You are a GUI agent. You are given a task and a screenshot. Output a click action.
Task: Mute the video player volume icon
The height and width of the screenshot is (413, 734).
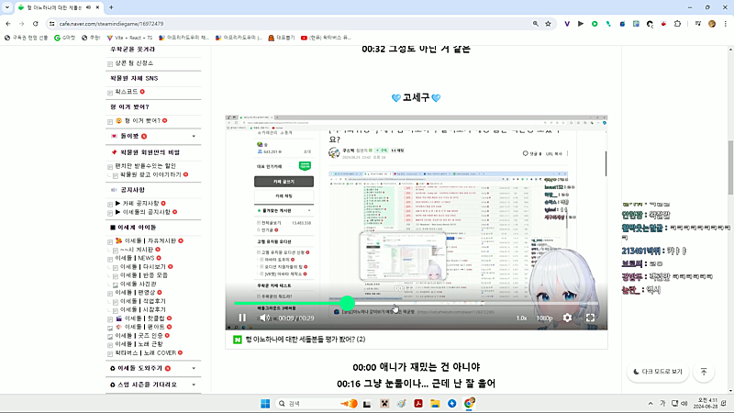tap(265, 318)
